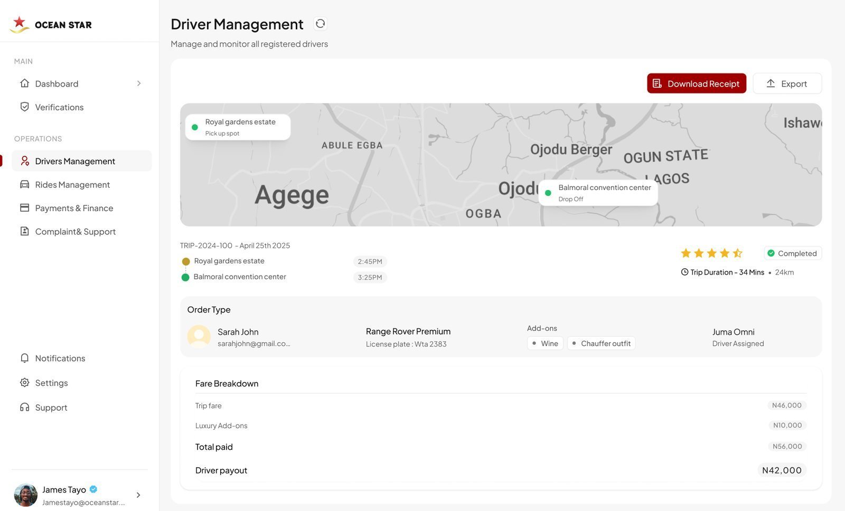The width and height of the screenshot is (845, 511).
Task: Click the N10,000 Luxury Add-ons value
Action: pos(787,425)
